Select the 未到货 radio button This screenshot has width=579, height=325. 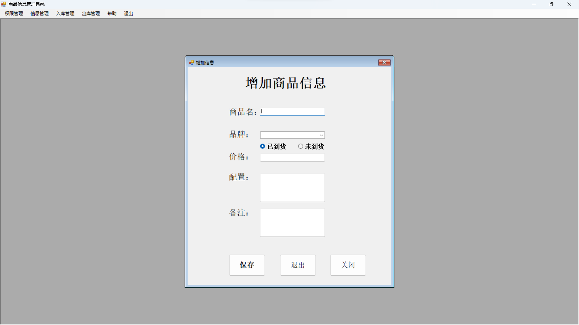311,146
